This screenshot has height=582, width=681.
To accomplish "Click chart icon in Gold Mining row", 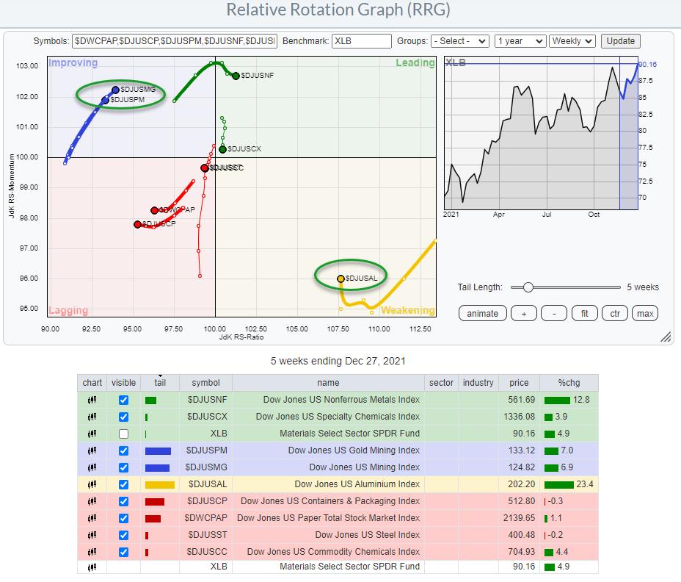I will [x=92, y=450].
